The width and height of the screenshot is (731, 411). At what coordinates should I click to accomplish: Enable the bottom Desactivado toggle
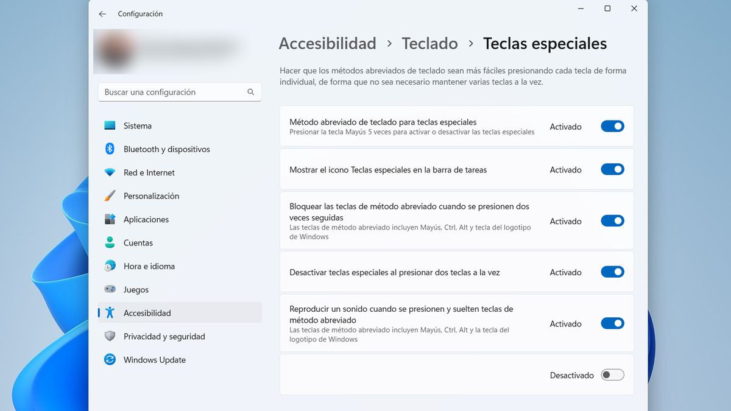(612, 375)
